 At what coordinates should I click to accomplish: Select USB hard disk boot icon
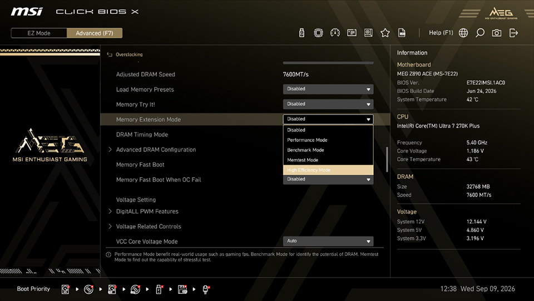(x=112, y=289)
